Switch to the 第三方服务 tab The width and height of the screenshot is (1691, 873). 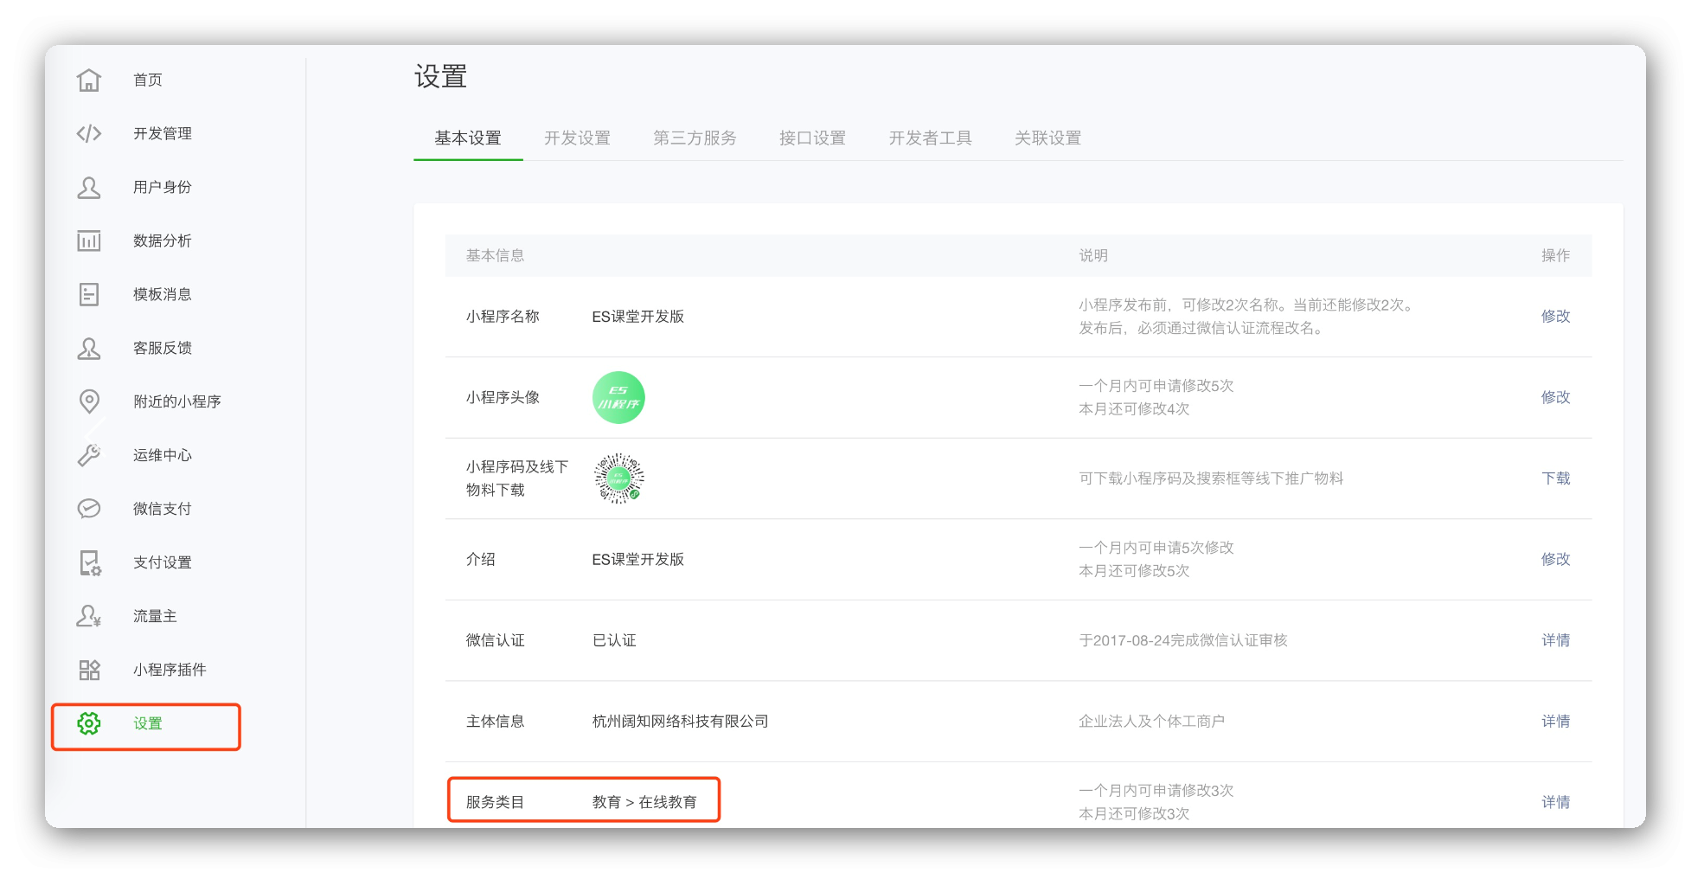click(x=695, y=138)
